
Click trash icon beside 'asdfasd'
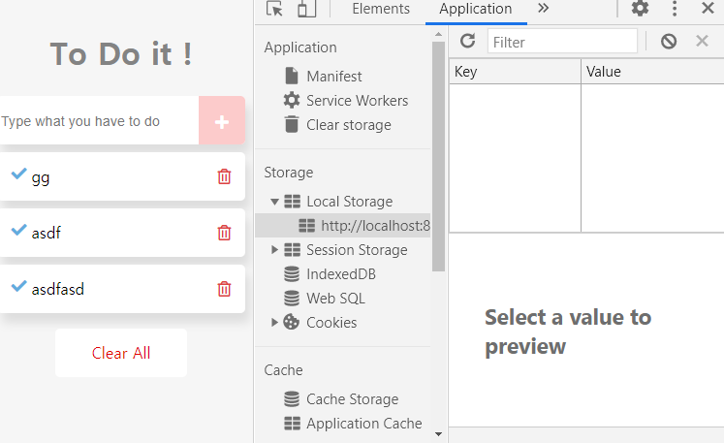224,289
